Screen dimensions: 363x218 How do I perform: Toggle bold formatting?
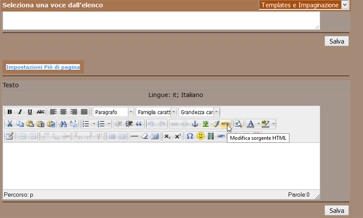coord(10,112)
